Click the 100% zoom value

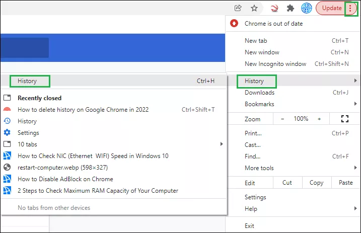coord(301,119)
